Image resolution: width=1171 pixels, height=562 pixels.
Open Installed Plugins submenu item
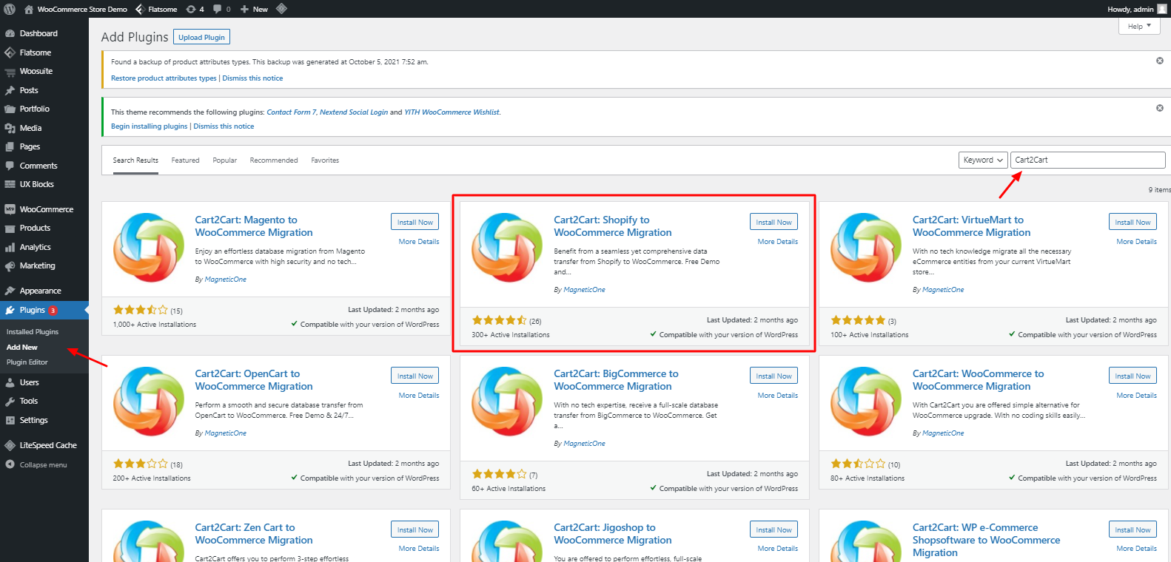point(33,332)
